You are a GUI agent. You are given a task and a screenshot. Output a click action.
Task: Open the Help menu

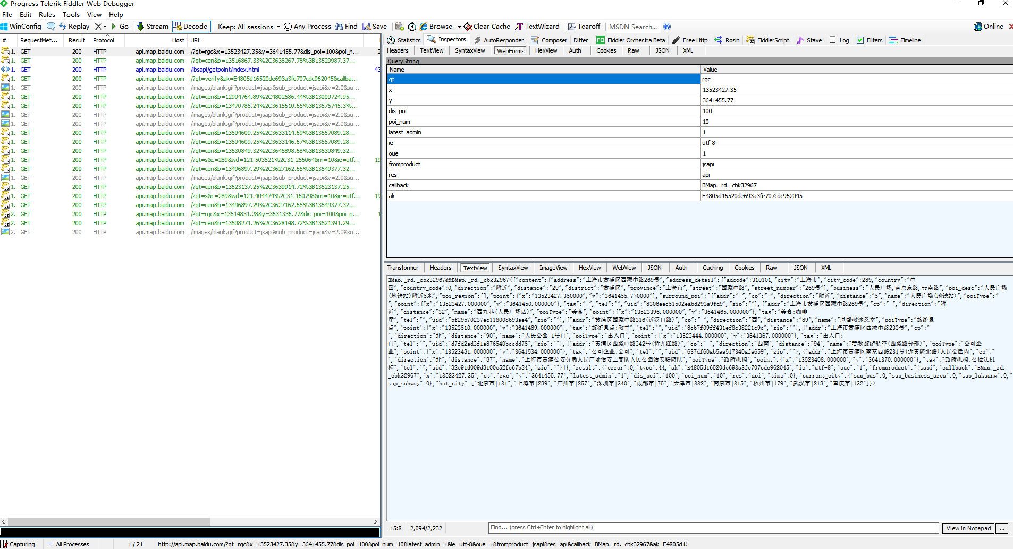pos(116,15)
